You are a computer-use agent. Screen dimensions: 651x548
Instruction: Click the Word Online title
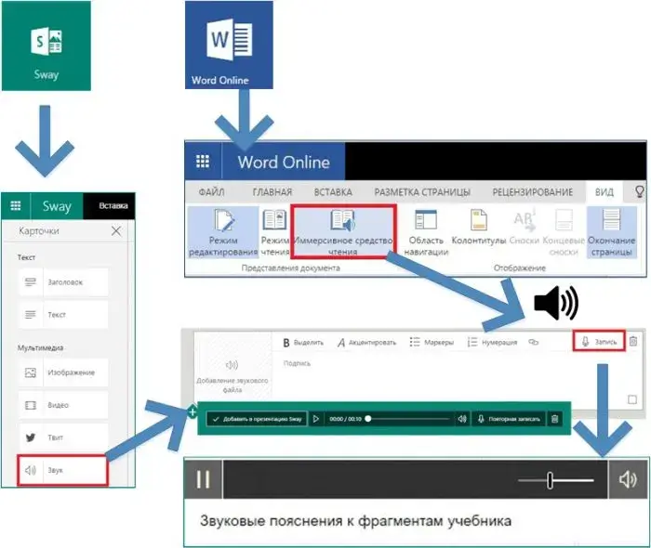284,163
